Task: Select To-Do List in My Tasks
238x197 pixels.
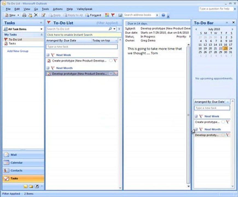Action: [15, 39]
